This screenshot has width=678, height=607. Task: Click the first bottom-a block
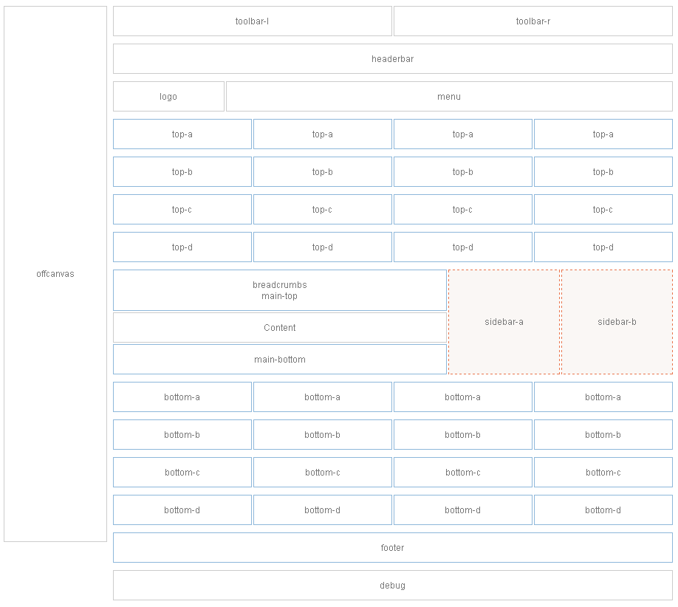click(x=182, y=397)
